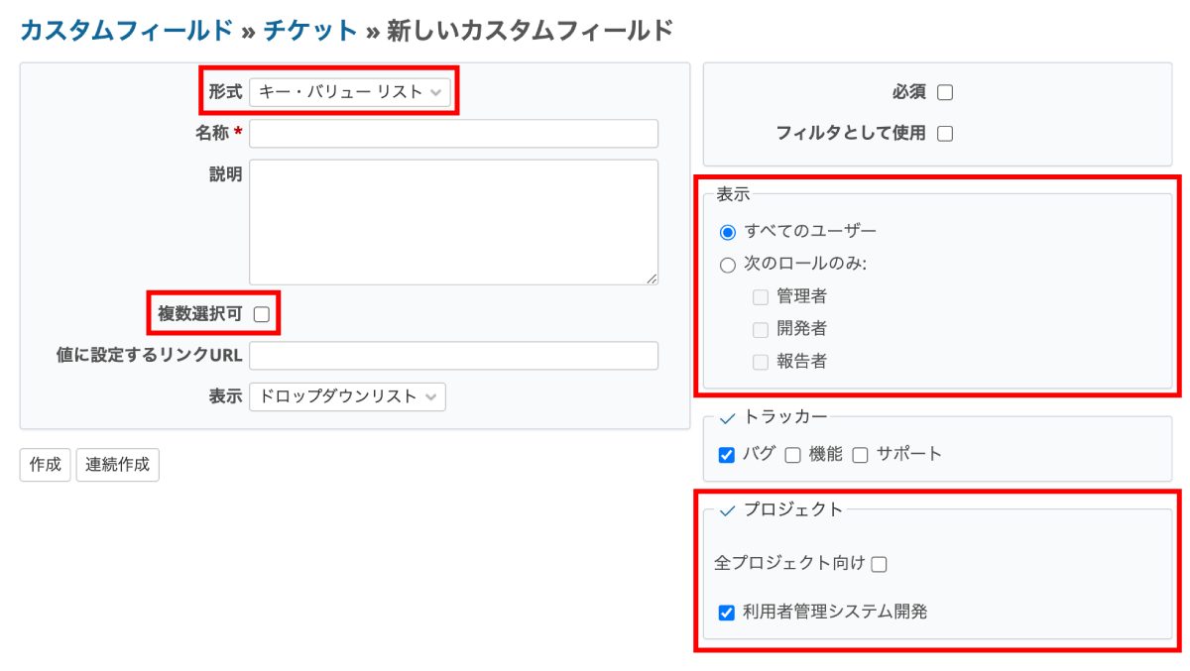Enable 全プロジェクト向け checkbox
Screen dimensions: 1190x671
[879, 564]
